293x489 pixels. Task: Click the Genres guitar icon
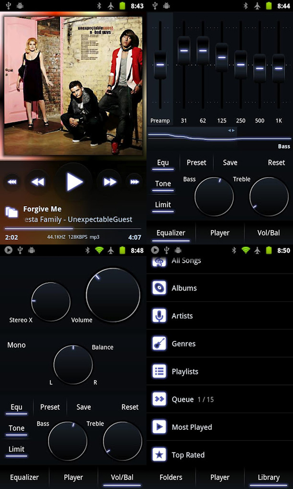[x=159, y=344]
